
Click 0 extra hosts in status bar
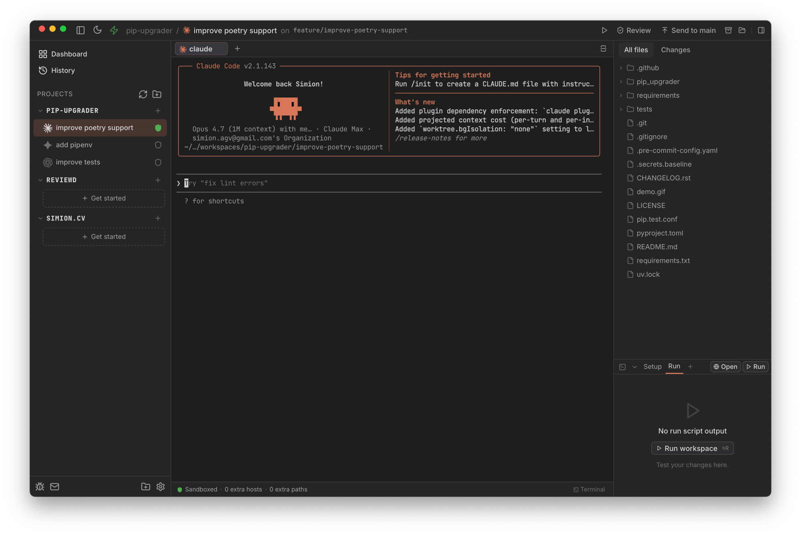point(243,489)
